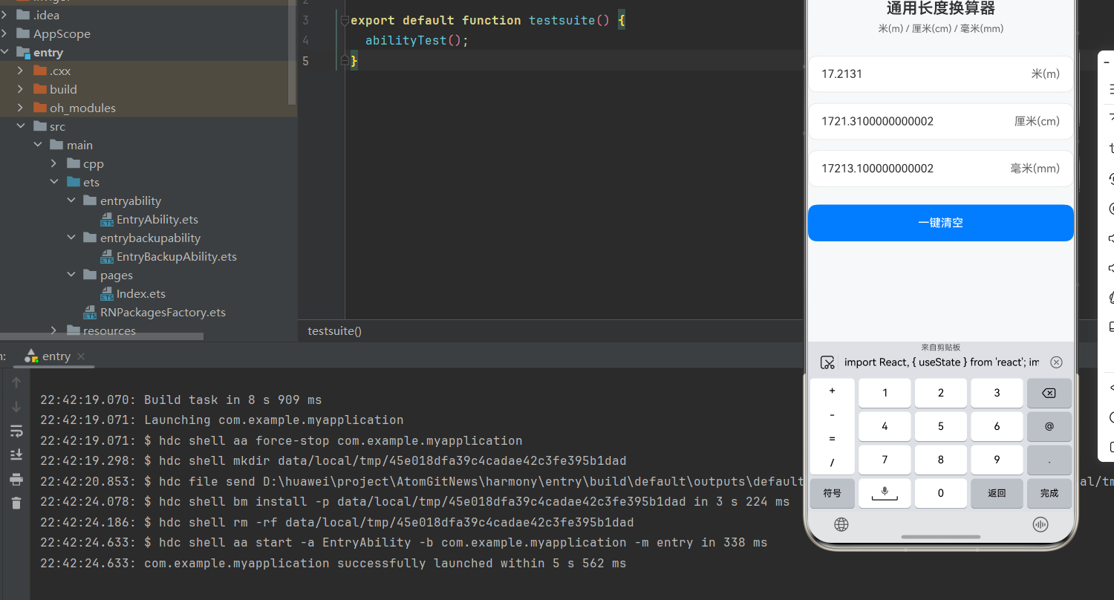
Task: Click testsuite() breadcrumb
Action: click(335, 330)
